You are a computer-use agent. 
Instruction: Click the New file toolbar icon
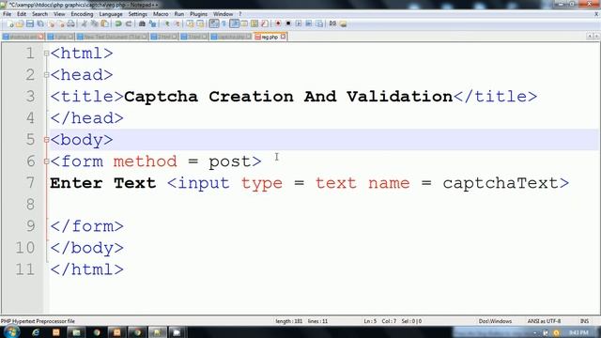10,23
